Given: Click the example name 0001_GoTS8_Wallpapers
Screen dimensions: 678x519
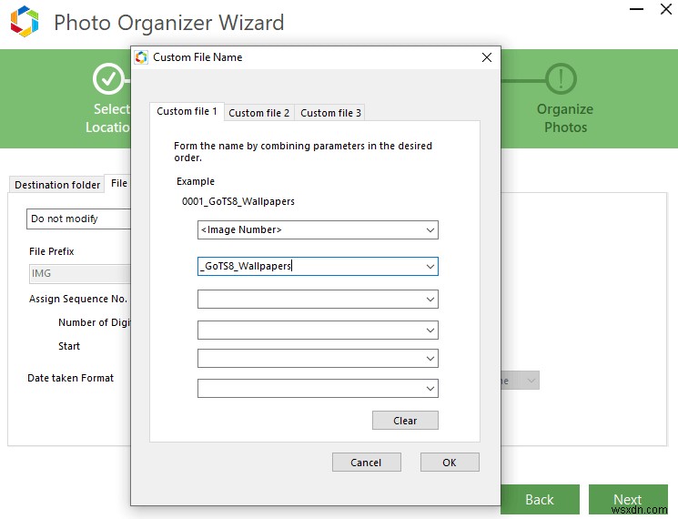Looking at the screenshot, I should point(238,201).
